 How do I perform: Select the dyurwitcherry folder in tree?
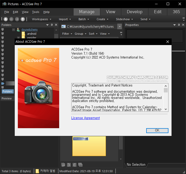coord(29,30)
